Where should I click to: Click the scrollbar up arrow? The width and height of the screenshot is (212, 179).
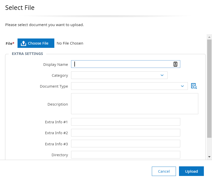[209, 37]
